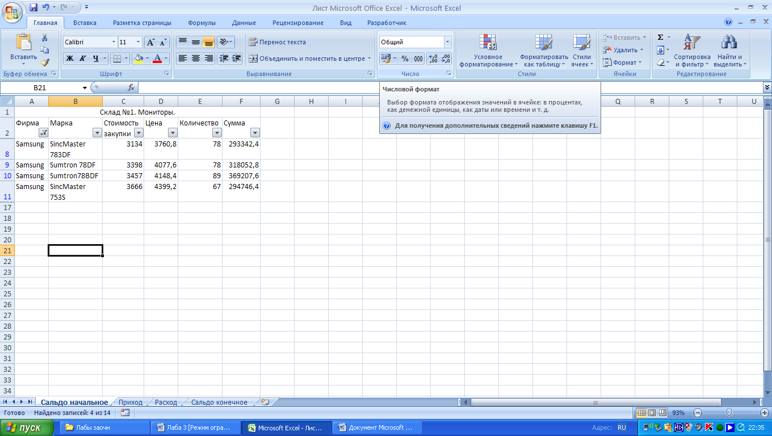Open Clear eraser icon menu
The image size is (772, 436).
(660, 62)
